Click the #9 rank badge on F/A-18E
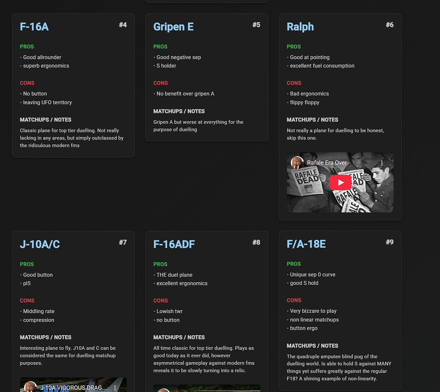 389,242
